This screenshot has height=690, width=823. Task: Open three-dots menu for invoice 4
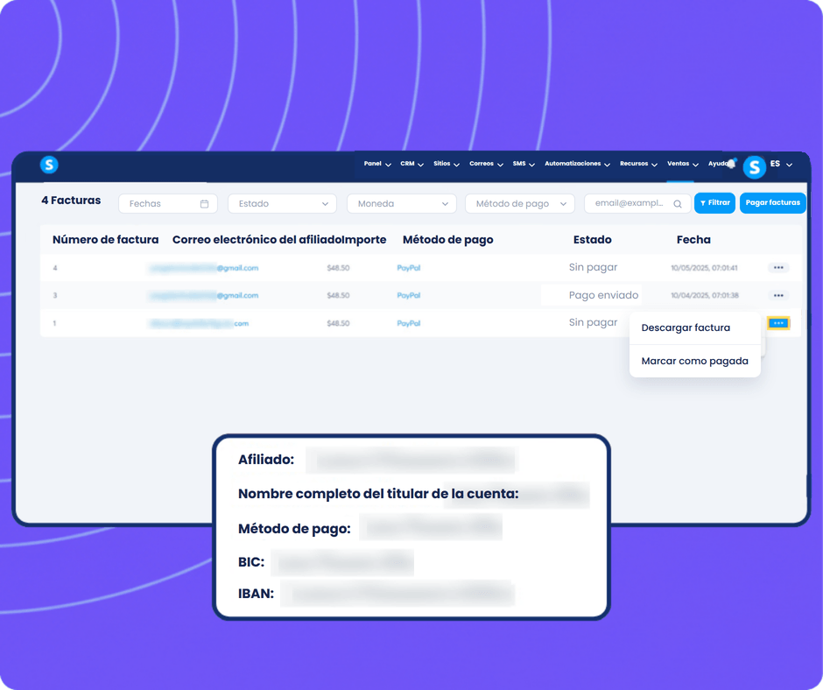(778, 268)
